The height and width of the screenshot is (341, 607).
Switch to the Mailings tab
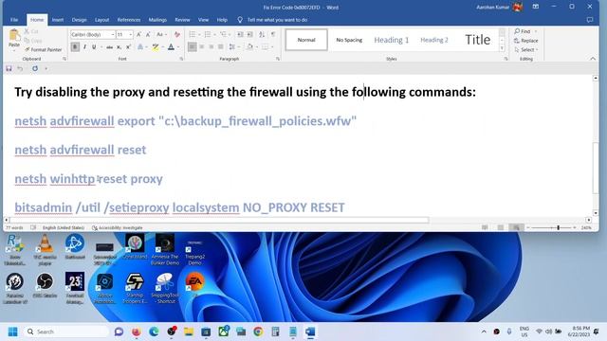coord(157,20)
